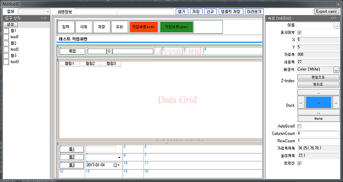The height and width of the screenshot is (182, 343).
Task: Click the ellipsis button beside the 이름 field
Action: coord(336,26)
